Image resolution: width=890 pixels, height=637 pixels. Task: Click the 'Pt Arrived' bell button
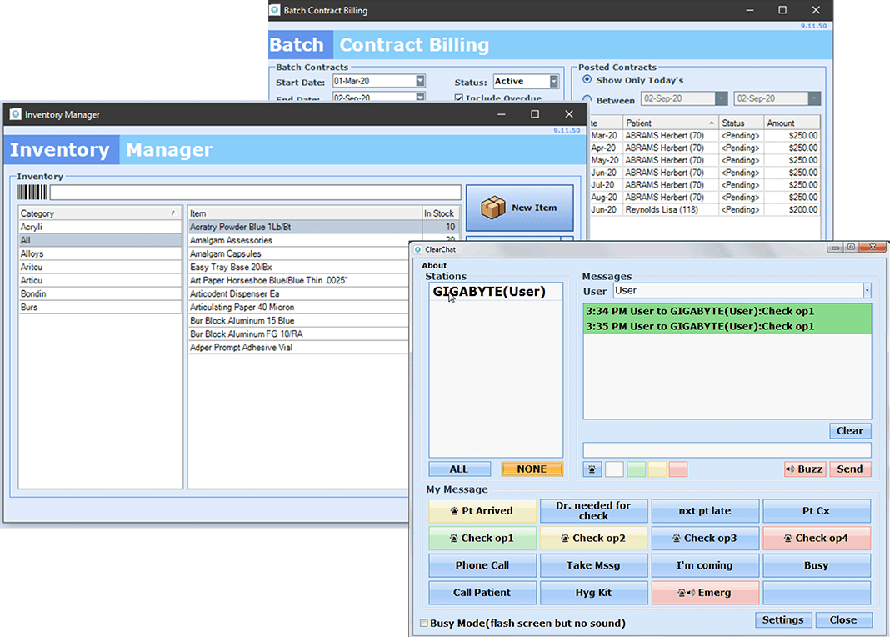tap(482, 510)
